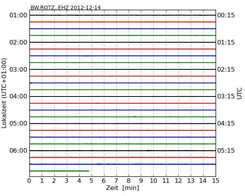This screenshot has height=196, width=245.
Task: Select the "05:00" local time tick label
Action: [x=18, y=124]
